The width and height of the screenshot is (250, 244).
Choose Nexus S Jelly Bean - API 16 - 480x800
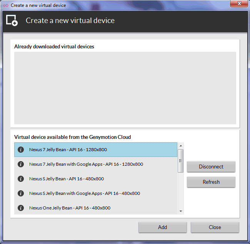(96, 179)
